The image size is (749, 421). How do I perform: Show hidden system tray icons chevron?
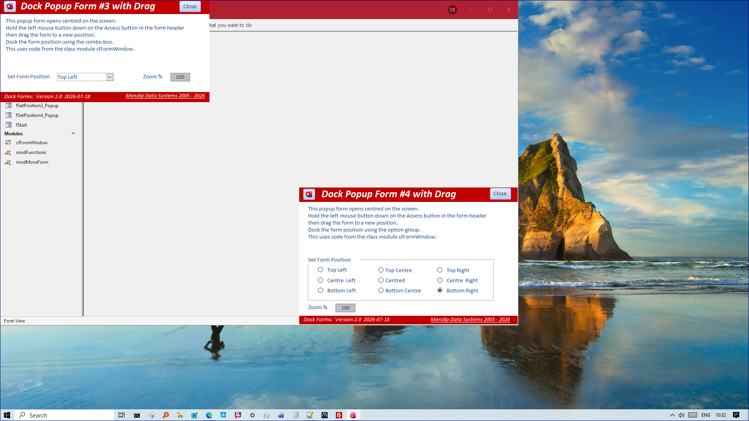[x=673, y=415]
